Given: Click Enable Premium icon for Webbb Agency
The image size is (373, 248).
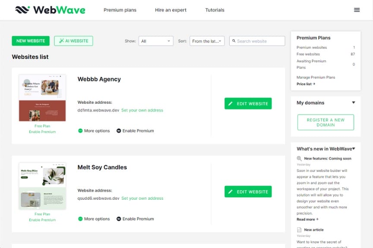Looking at the screenshot, I should 119,131.
